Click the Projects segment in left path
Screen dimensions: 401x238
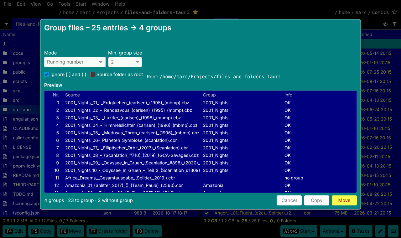[107, 13]
